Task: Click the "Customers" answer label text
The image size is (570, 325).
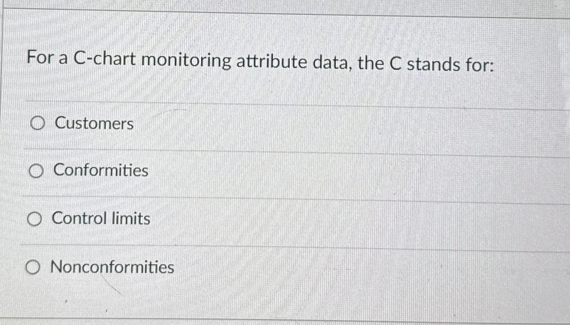Action: [x=94, y=124]
